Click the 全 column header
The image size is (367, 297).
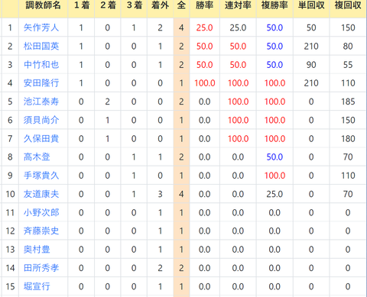click(x=181, y=5)
